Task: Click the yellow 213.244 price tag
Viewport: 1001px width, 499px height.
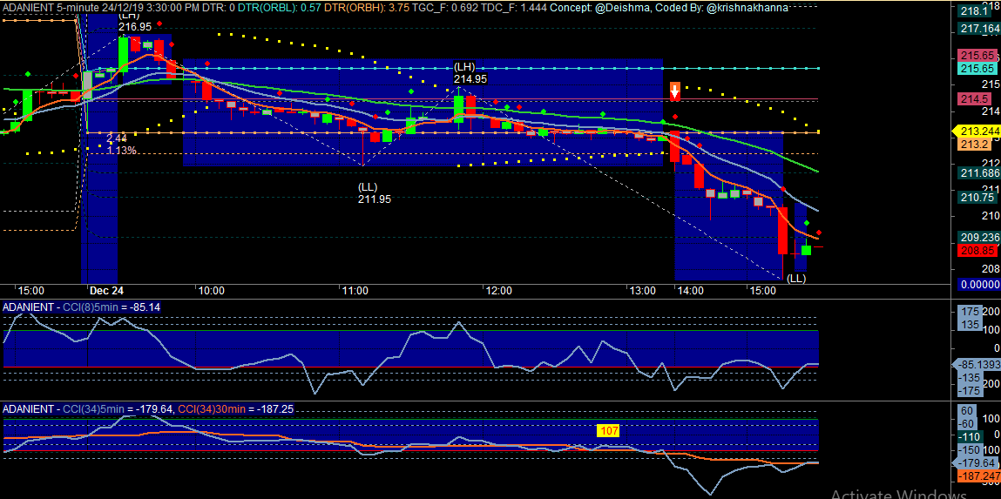Action: (x=977, y=131)
